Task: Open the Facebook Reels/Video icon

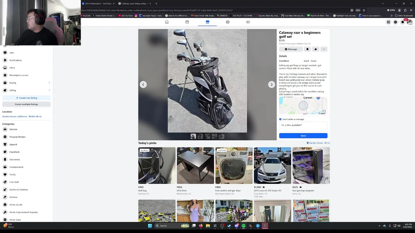Action: point(187,22)
